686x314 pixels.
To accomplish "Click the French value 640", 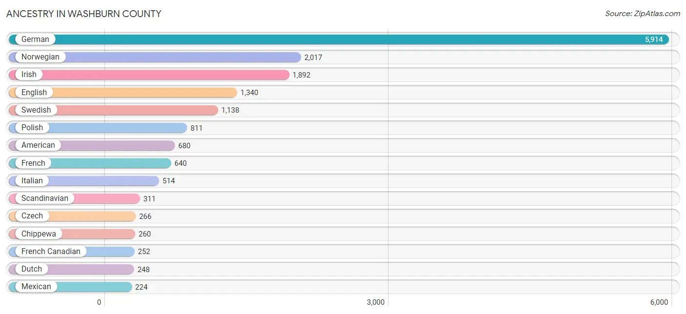I will tap(181, 163).
